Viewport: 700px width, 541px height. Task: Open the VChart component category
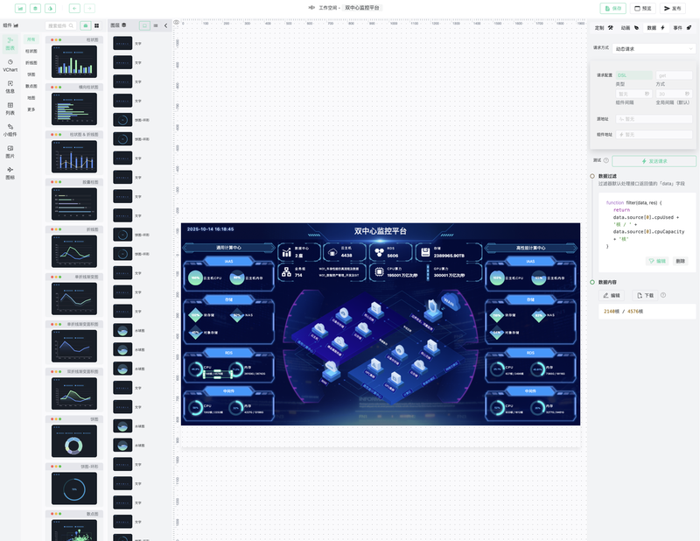[10, 65]
